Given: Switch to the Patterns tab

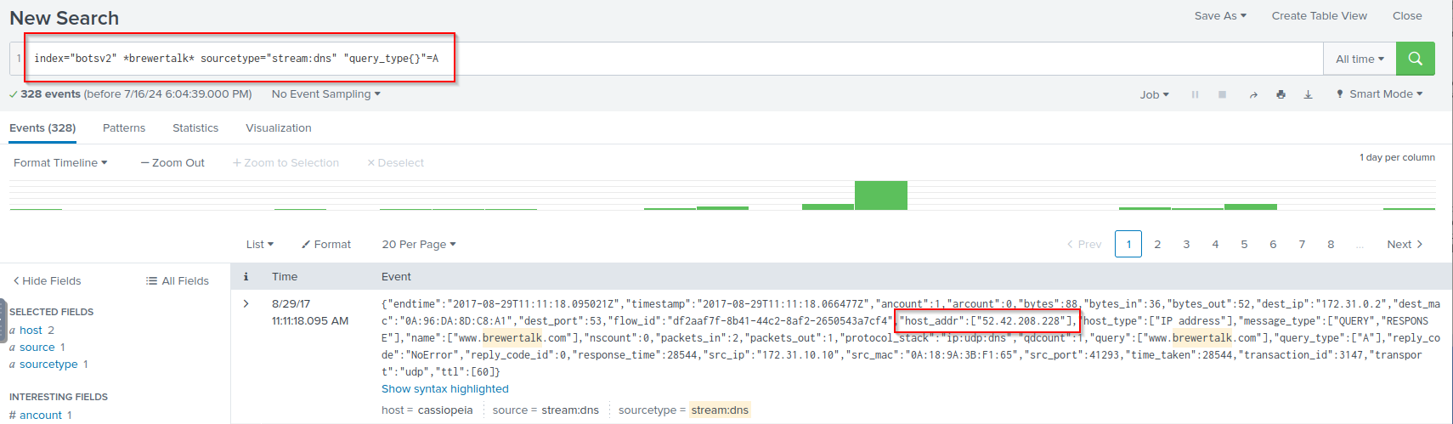Looking at the screenshot, I should (x=124, y=128).
